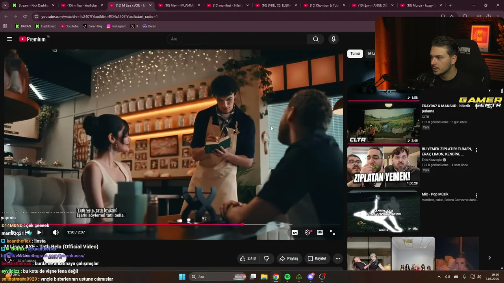Screen dimensions: 504x283
Task: Switch to the Şam - ANNE OĞ tab
Action: [x=373, y=6]
